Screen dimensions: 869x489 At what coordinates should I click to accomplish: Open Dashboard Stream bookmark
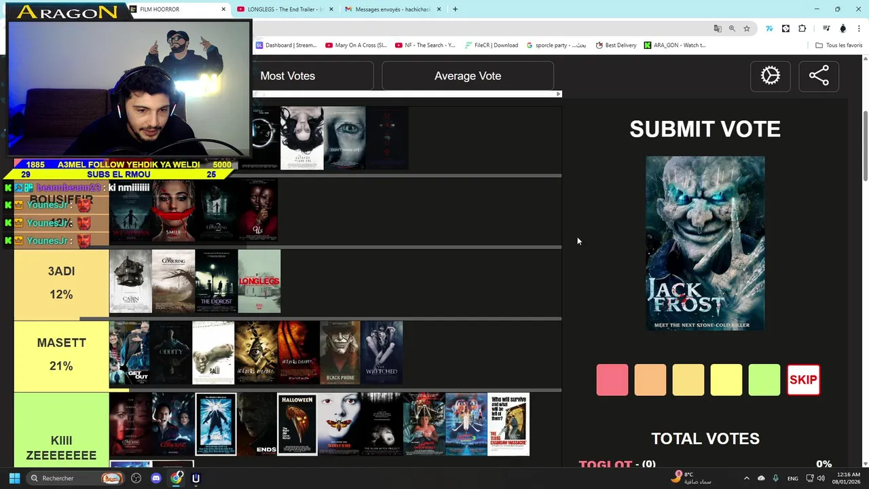tap(286, 46)
